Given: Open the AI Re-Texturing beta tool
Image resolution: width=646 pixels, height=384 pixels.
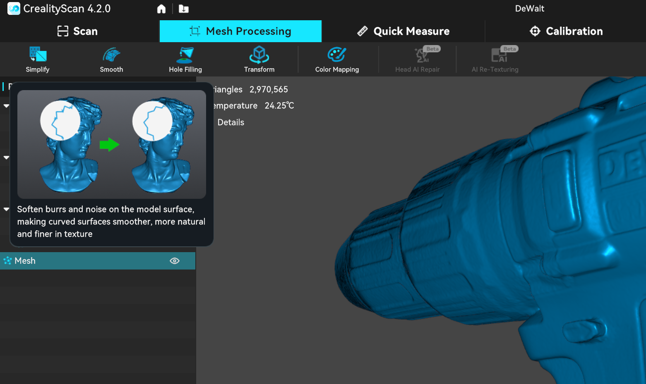Looking at the screenshot, I should pos(495,59).
